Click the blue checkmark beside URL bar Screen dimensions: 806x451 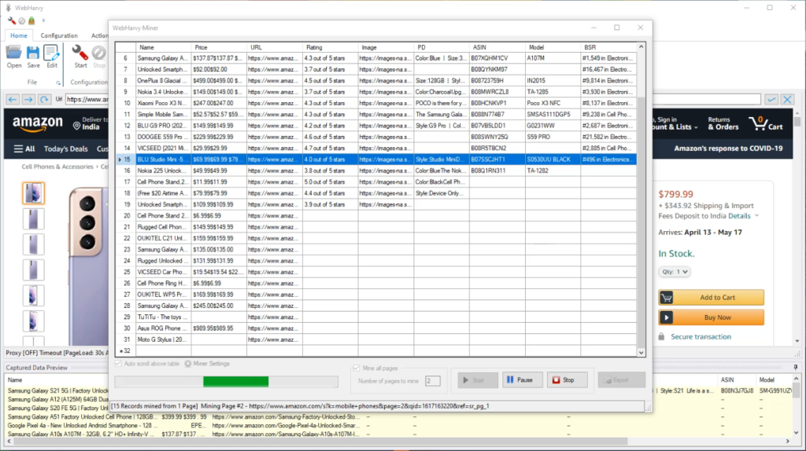(771, 99)
